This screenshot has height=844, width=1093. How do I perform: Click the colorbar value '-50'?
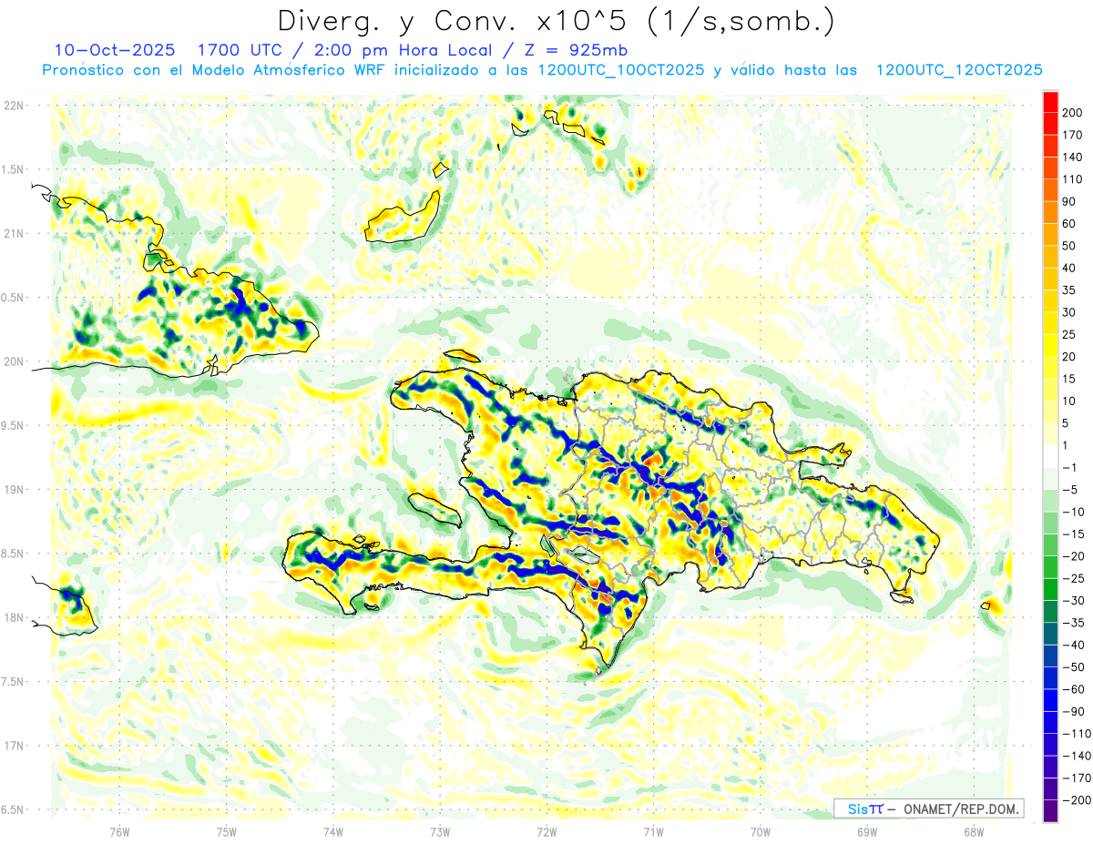pos(1075,666)
